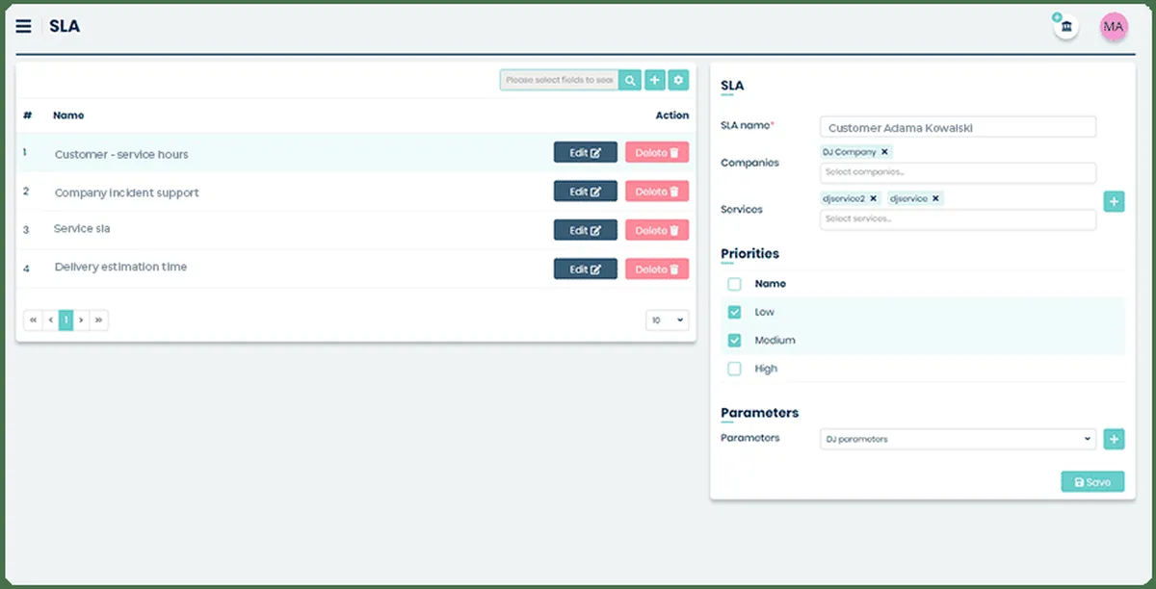This screenshot has height=589, width=1156.
Task: Uncheck the Medium priority checkbox
Action: coord(735,340)
